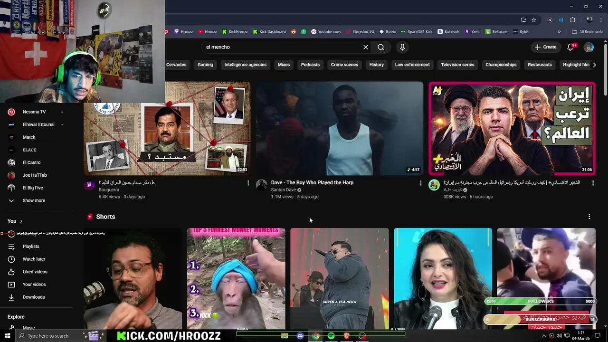608x342 pixels.
Task: Open the Bybit bookmark
Action: 521,32
